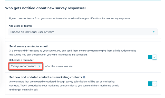Viewport: 165px width, 98px height.
Task: Disable the Send survey reminder email toggle
Action: [x=152, y=57]
